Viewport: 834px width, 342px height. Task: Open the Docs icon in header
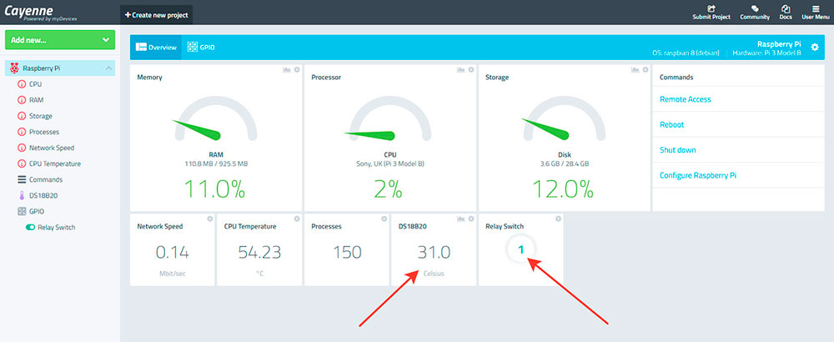[785, 8]
